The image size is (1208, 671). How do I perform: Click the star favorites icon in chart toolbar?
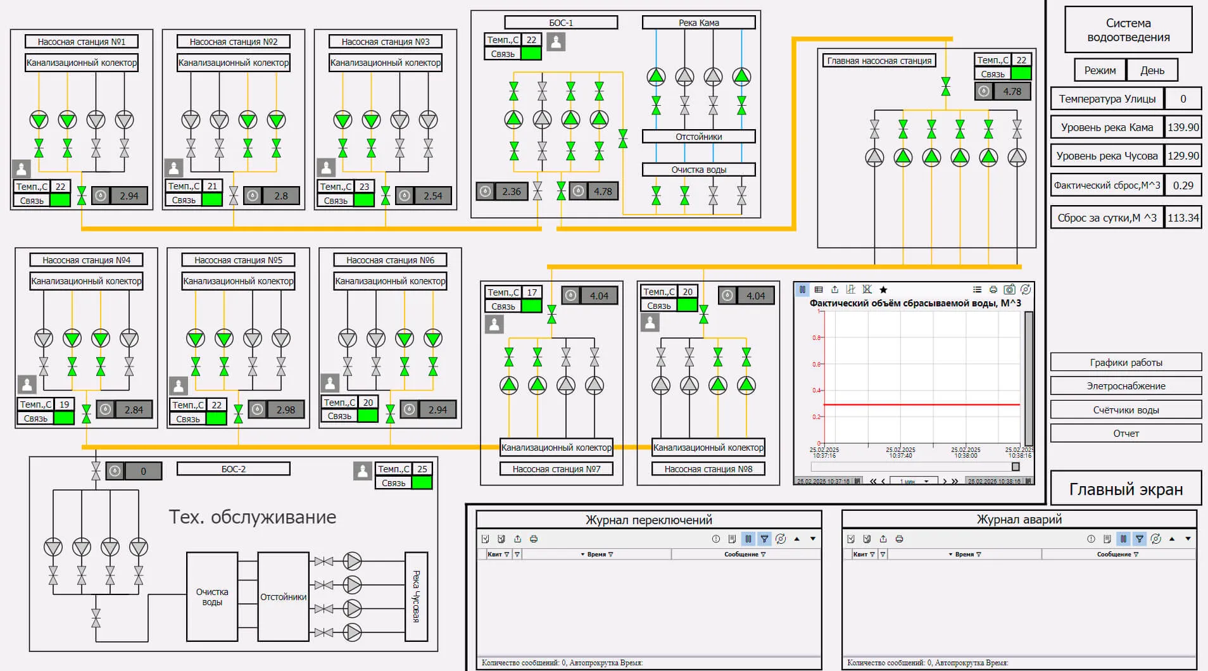883,290
